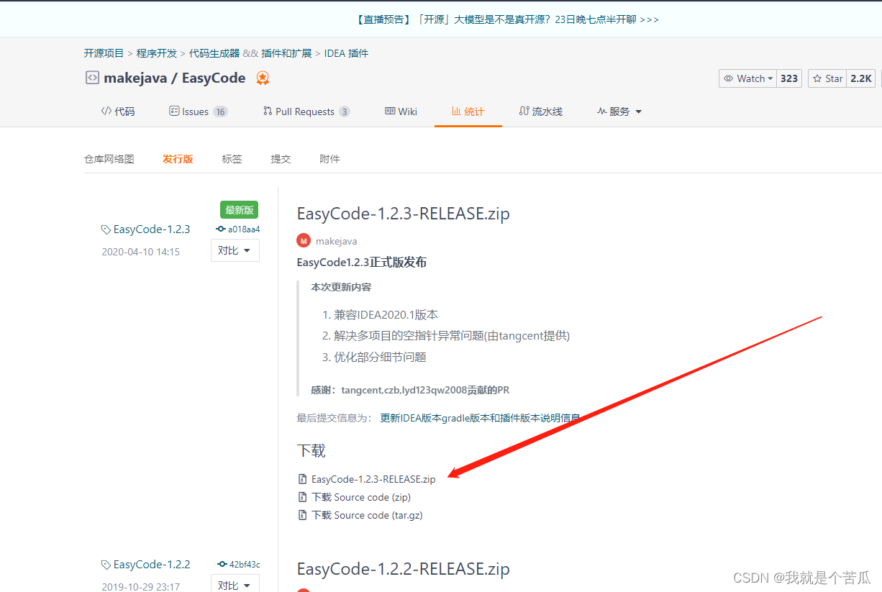Viewport: 882px width, 592px height.
Task: Open the Watch dropdown
Action: pyautogui.click(x=747, y=78)
